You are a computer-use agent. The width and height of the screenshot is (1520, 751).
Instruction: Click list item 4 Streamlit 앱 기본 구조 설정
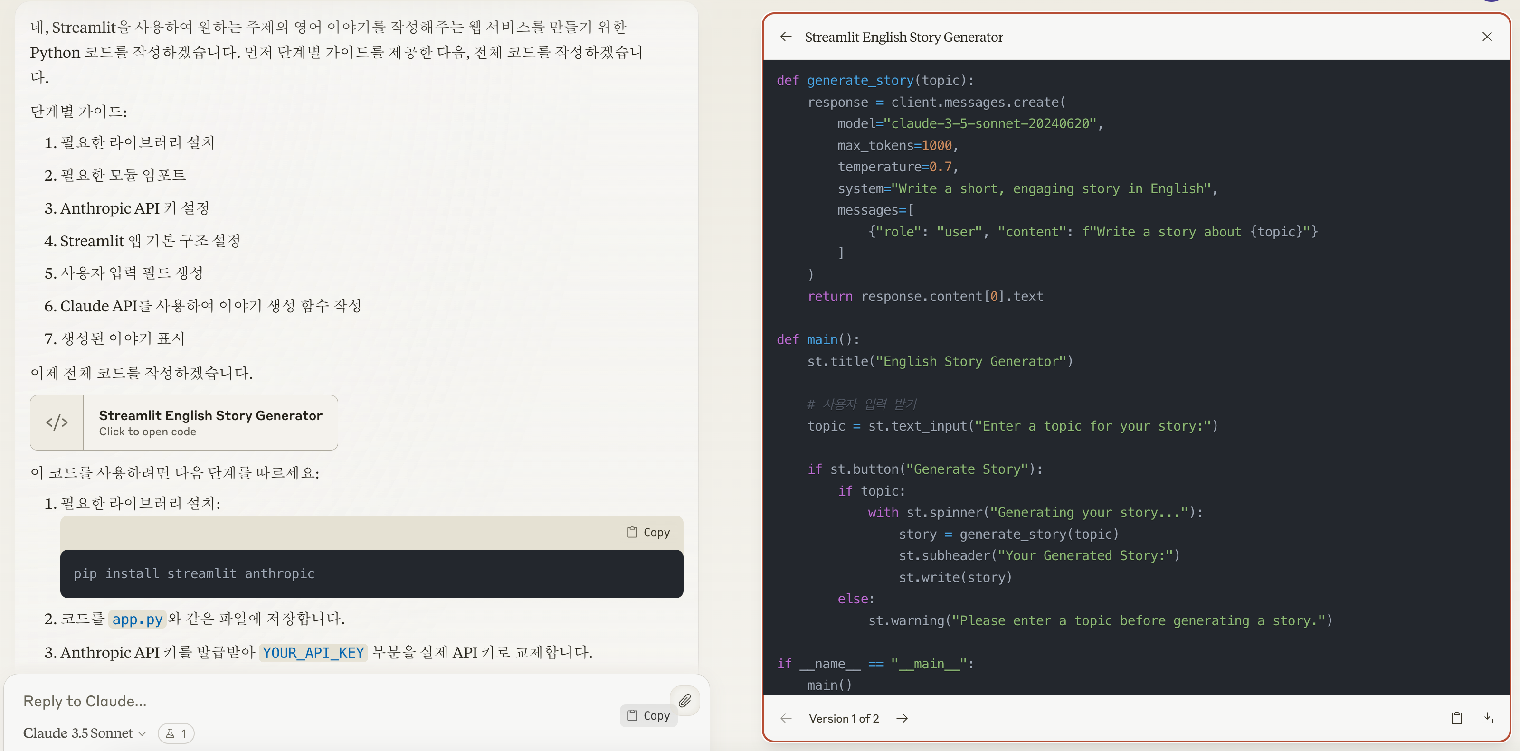point(142,241)
